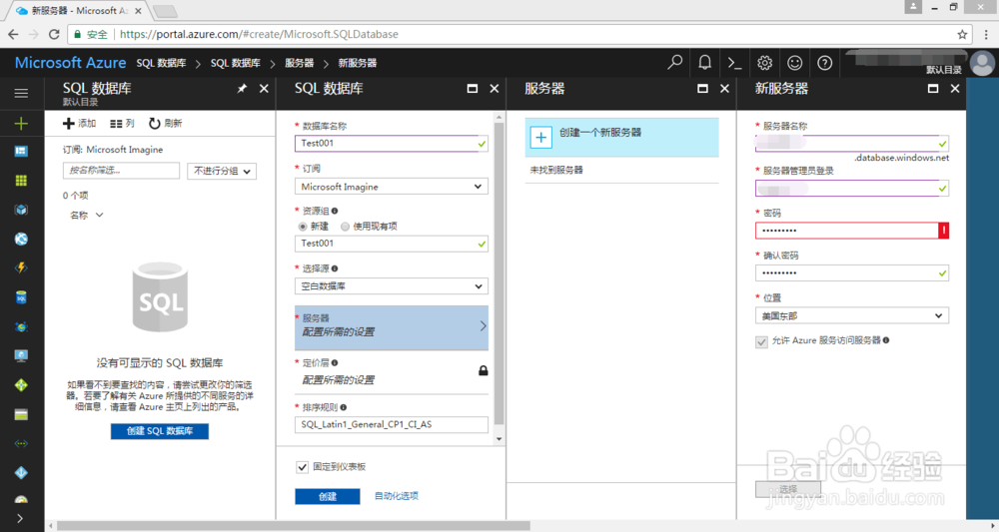Open Function Apps lightning icon in sidebar
The width and height of the screenshot is (999, 532).
coord(21,267)
